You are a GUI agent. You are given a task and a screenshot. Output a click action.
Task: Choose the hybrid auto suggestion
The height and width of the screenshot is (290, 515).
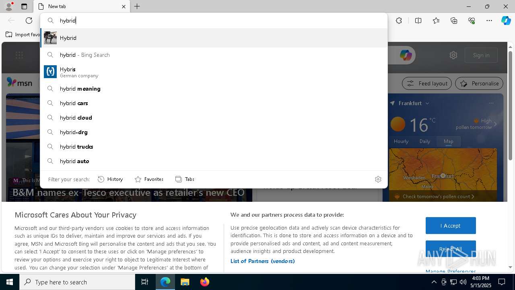pyautogui.click(x=214, y=161)
